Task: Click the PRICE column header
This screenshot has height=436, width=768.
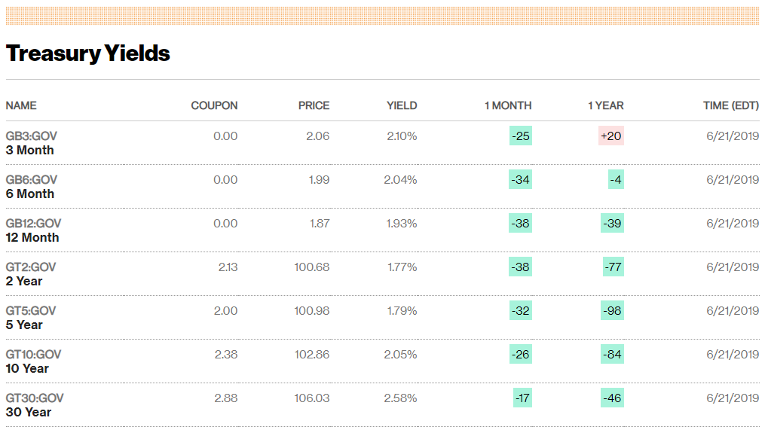Action: click(314, 105)
